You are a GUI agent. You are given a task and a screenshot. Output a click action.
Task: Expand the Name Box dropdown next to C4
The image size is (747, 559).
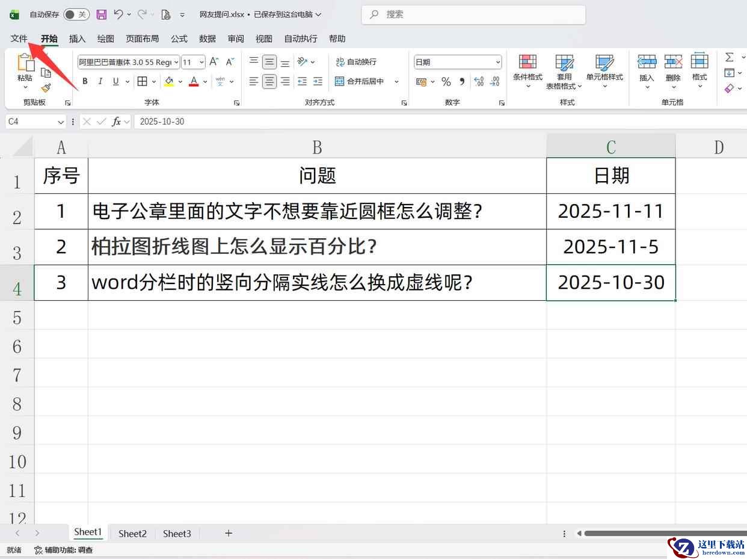[x=61, y=122]
